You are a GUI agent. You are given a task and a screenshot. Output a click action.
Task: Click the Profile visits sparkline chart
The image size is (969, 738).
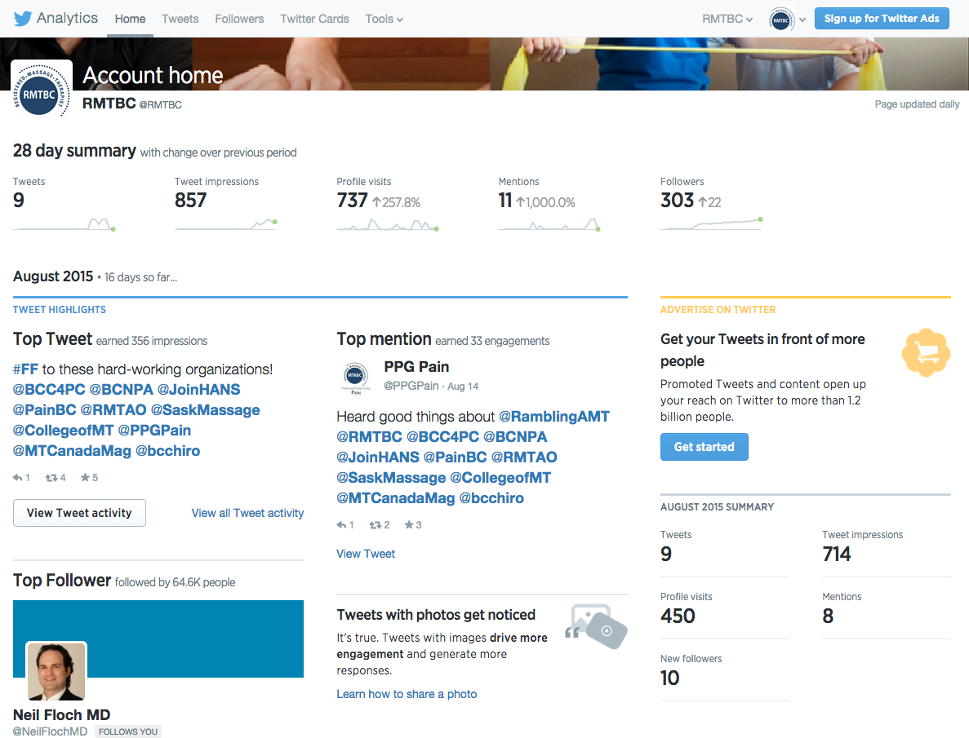(388, 225)
